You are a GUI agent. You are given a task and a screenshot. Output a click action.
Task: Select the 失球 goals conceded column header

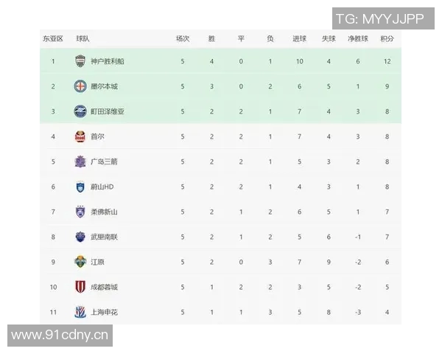[329, 38]
